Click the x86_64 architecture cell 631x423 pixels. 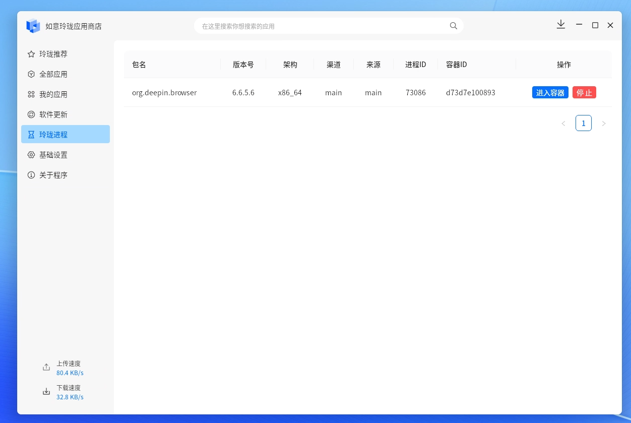(x=290, y=93)
